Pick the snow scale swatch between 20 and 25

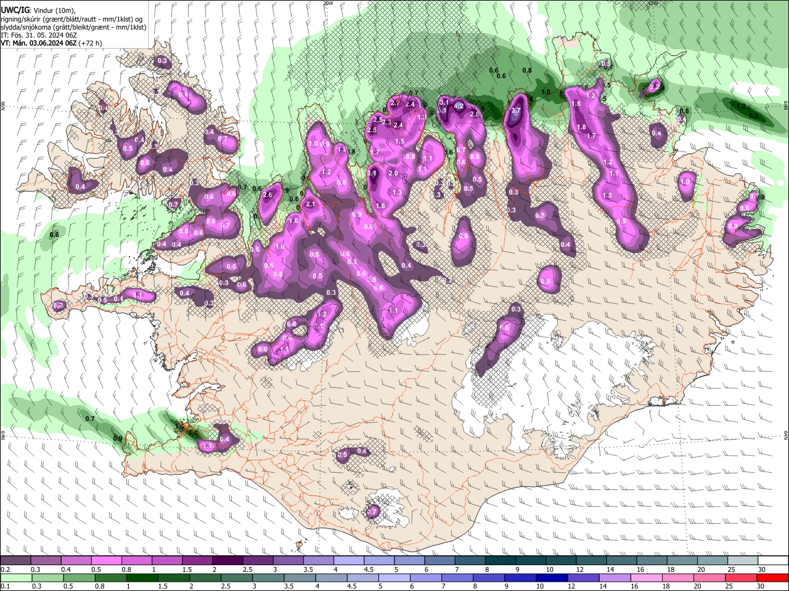pos(713,561)
